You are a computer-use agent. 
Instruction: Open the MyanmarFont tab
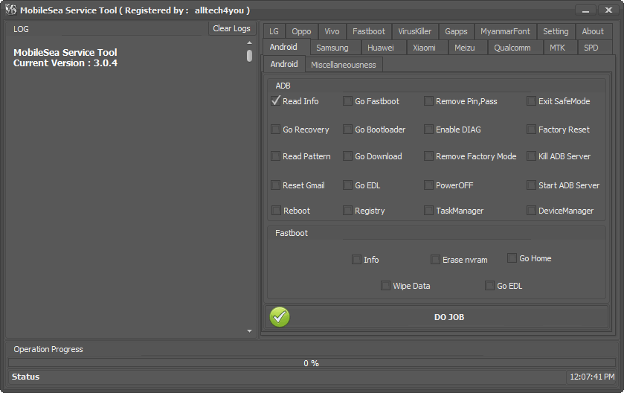coord(505,31)
